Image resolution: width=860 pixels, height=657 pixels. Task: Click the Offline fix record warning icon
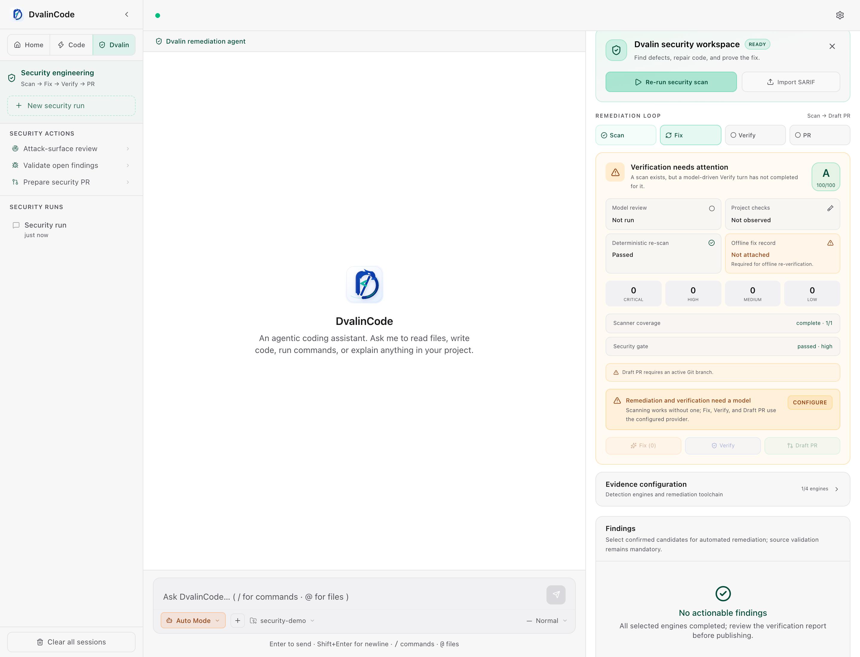point(830,243)
